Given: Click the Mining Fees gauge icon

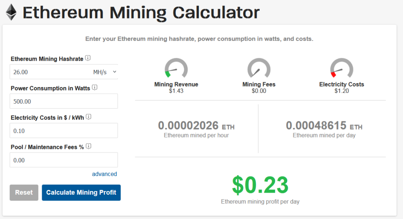Looking at the screenshot, I should (259, 70).
